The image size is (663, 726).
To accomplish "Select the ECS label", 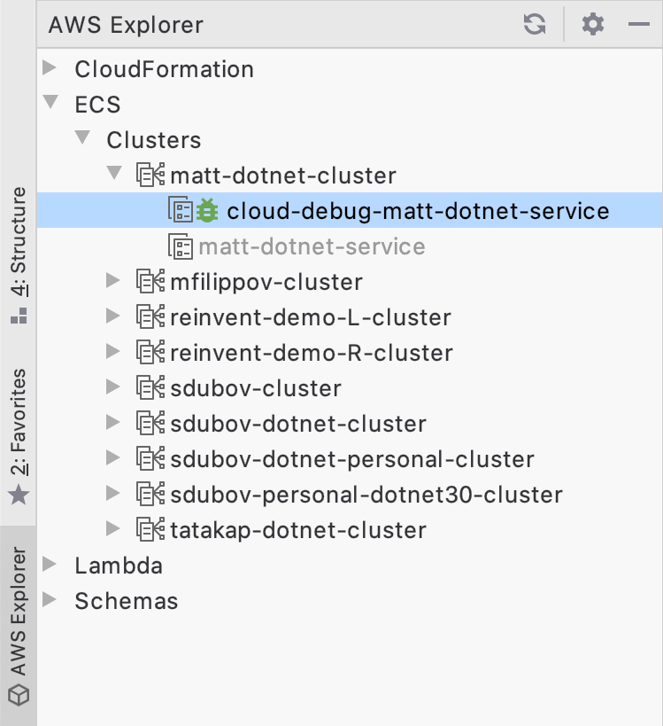I will pyautogui.click(x=97, y=105).
